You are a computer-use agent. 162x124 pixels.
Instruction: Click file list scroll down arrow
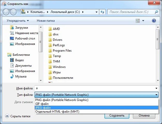point(158,80)
